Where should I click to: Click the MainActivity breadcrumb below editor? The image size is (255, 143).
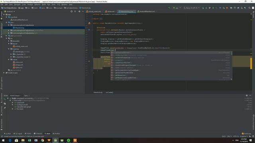[98, 93]
